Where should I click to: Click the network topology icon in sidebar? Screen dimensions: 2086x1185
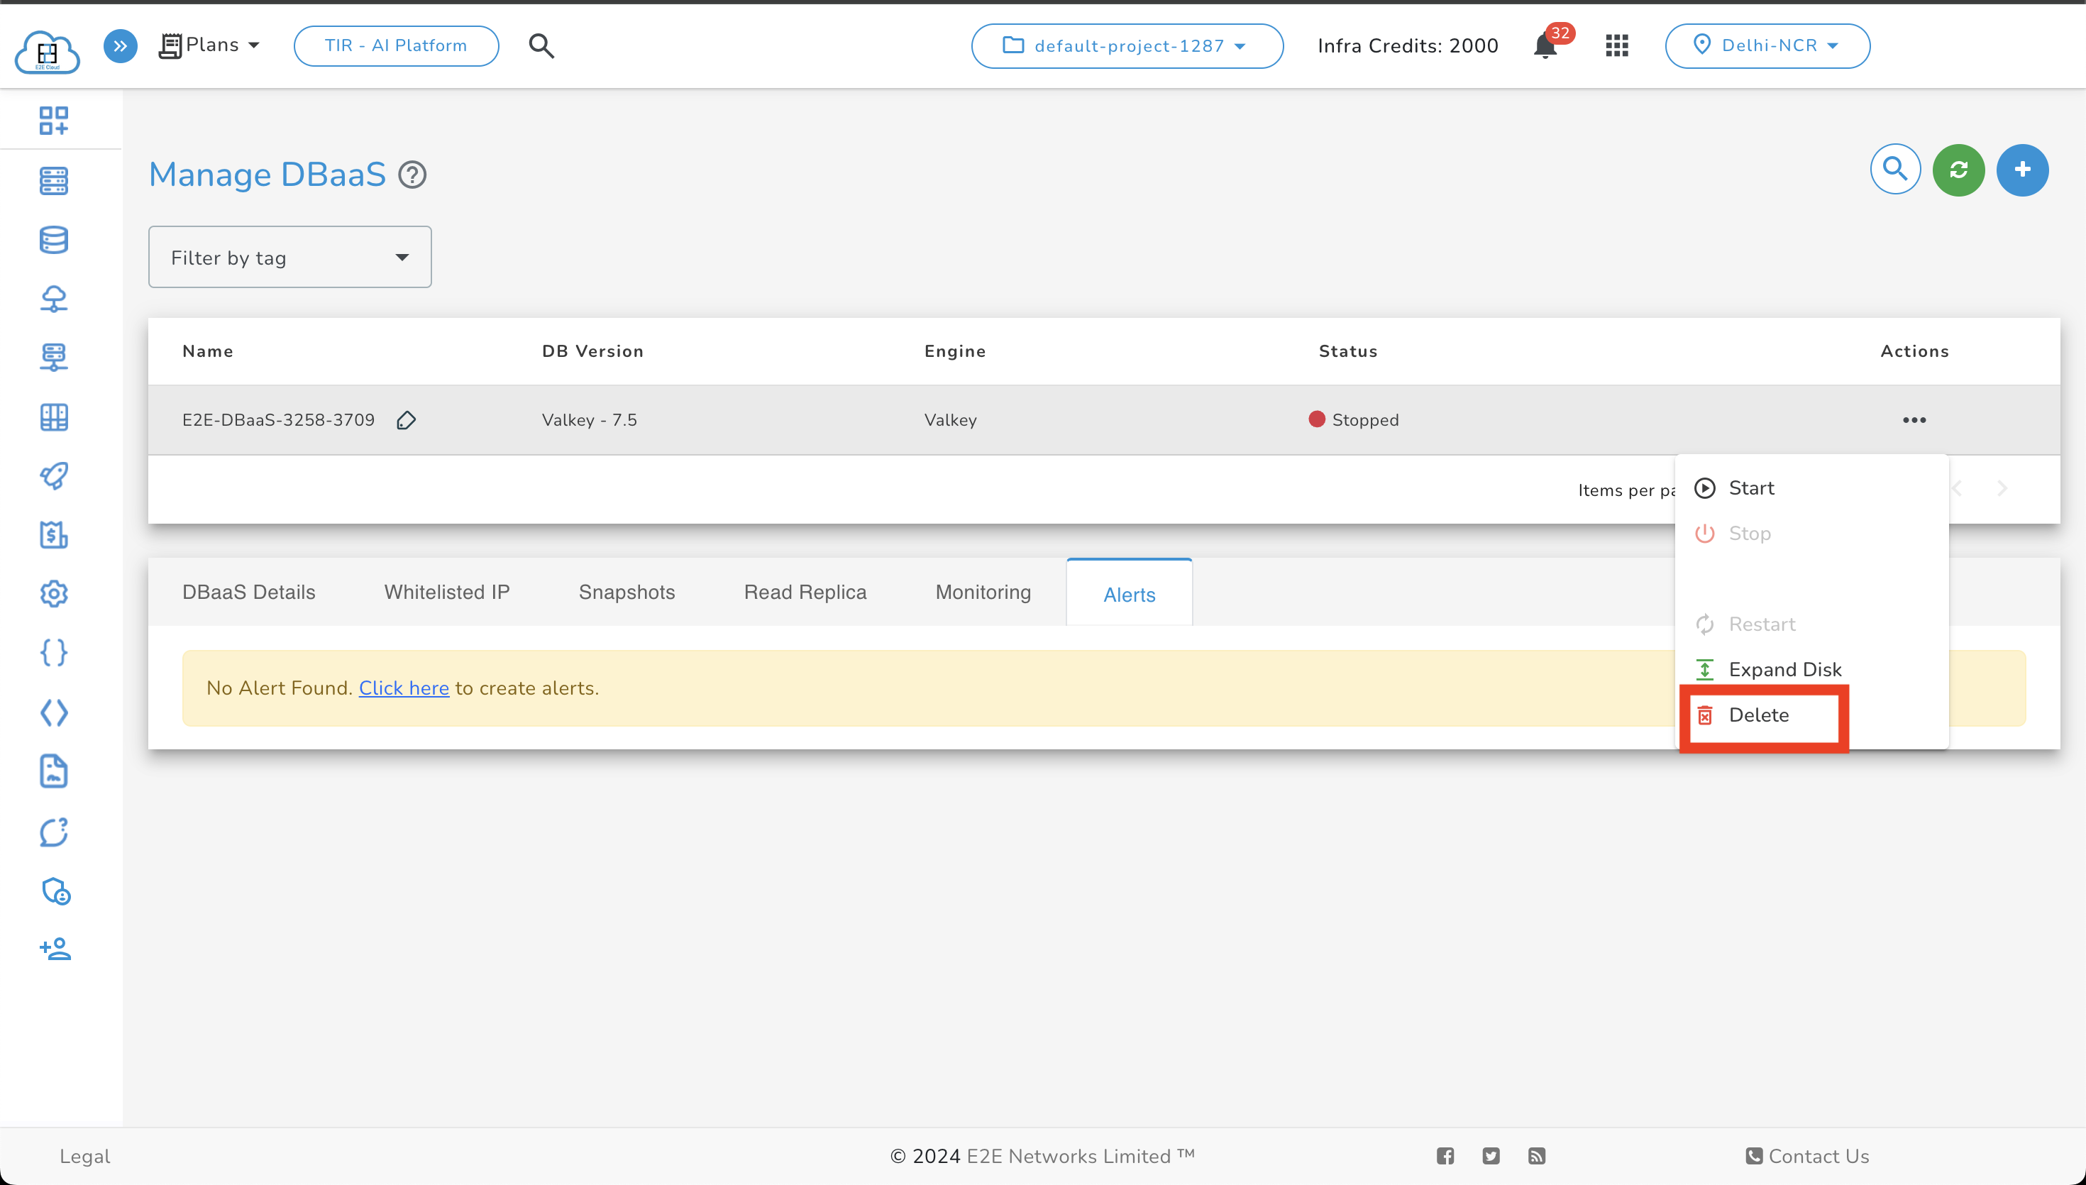[53, 298]
